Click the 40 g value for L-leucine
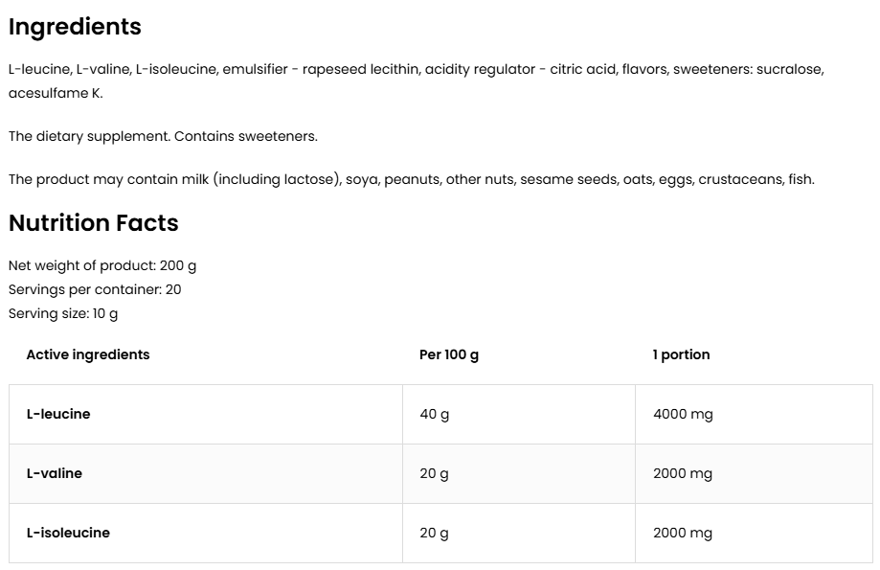The width and height of the screenshot is (880, 570). coord(434,414)
